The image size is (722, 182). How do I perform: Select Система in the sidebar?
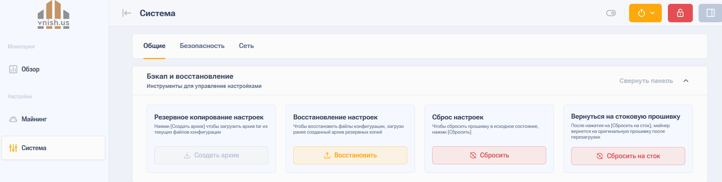[53, 148]
